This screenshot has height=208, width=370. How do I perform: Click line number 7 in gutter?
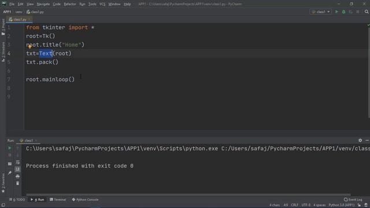pos(9,80)
